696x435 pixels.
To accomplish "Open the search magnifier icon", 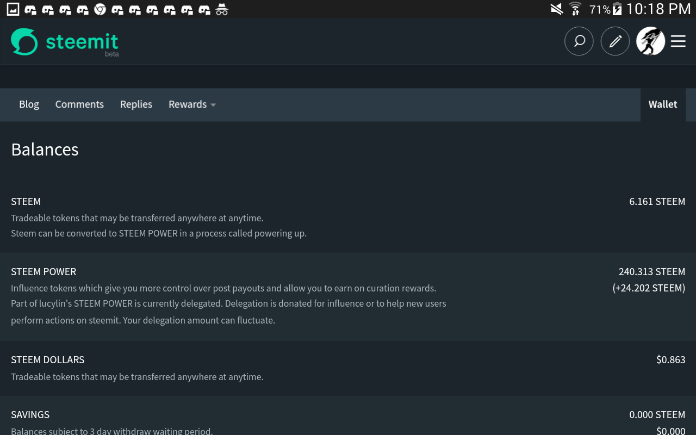I will pyautogui.click(x=579, y=41).
